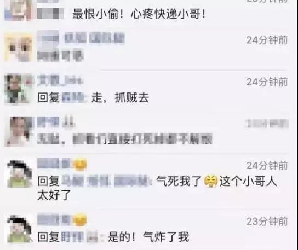Tap the comment "最恨小偷!心疼快递小哥!"
The width and height of the screenshot is (298, 250).
pyautogui.click(x=139, y=14)
